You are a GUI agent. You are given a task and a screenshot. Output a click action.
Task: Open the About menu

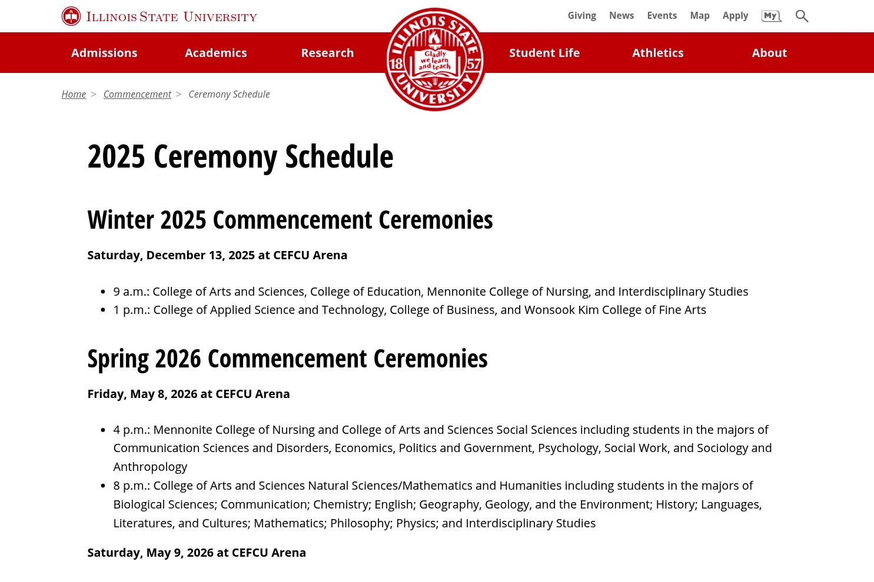(x=769, y=52)
